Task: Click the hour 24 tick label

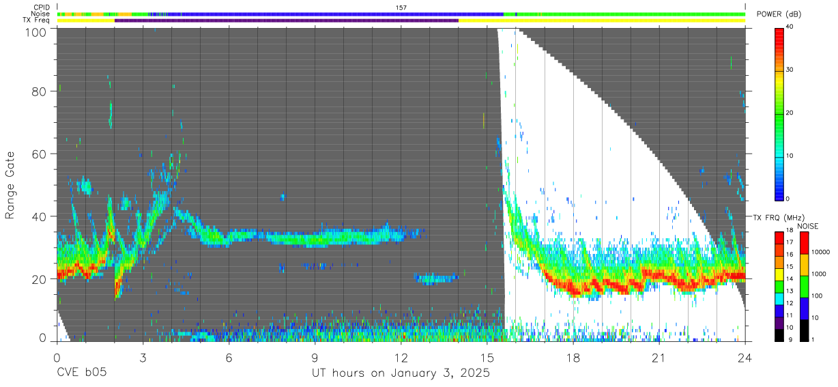Action: coord(745,357)
